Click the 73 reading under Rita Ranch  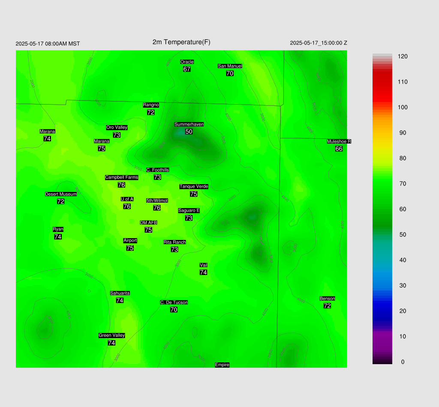click(x=174, y=249)
